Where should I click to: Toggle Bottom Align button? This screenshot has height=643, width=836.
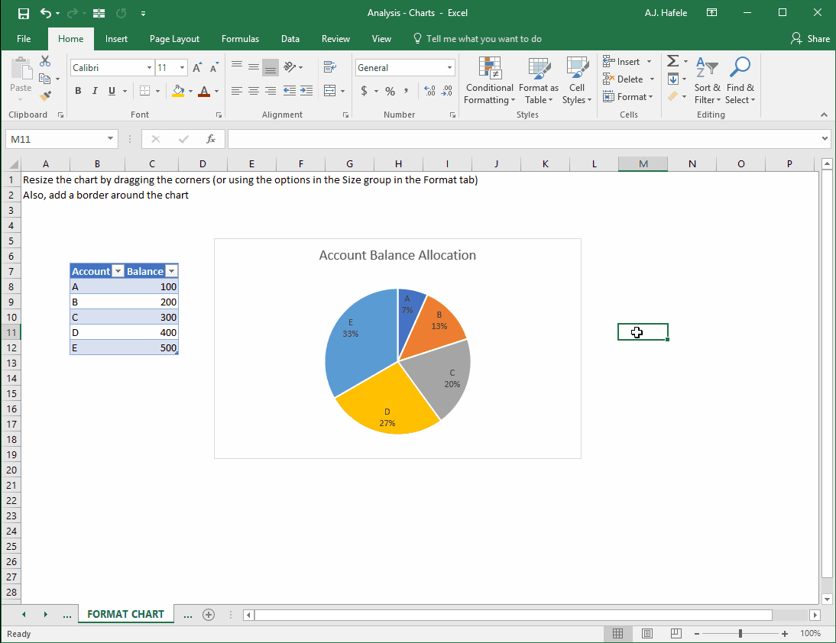[271, 68]
